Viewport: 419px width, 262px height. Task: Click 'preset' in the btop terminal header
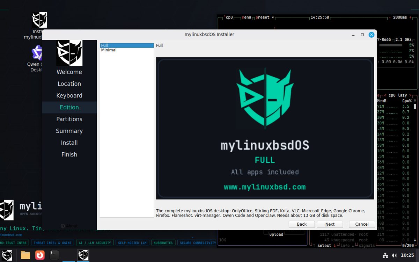pos(263,17)
